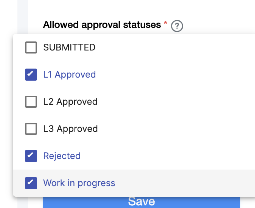Check the L3 Approved checkbox
This screenshot has width=255, height=208.
31,129
